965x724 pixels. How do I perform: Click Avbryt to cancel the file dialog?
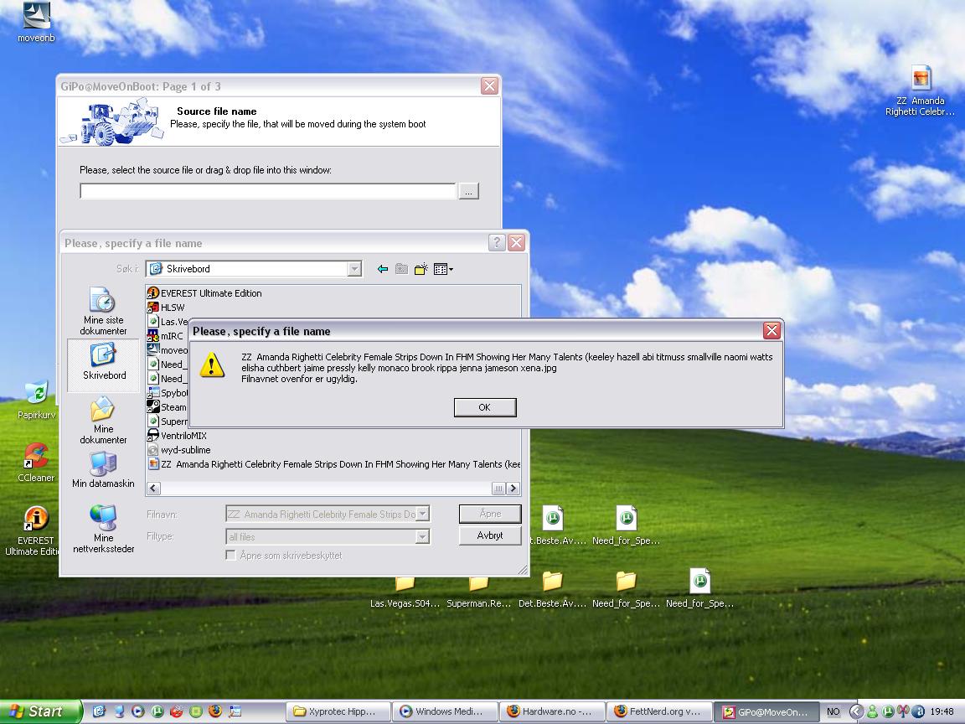click(490, 535)
